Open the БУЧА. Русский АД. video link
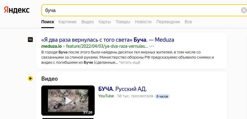Screen dimensions: 247x119 pos(123,89)
